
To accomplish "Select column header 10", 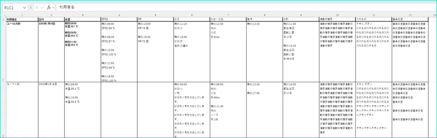I will [337, 15].
